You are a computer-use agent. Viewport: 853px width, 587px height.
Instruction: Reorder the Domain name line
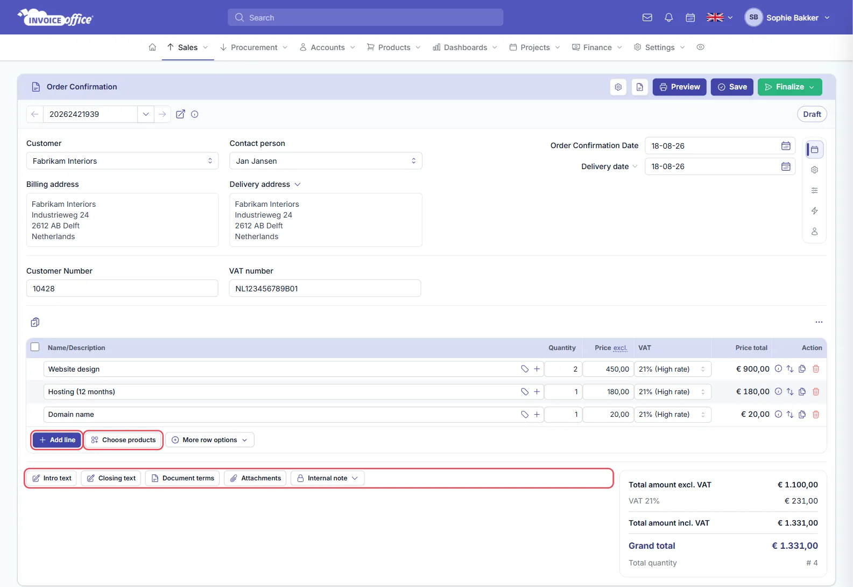click(790, 414)
